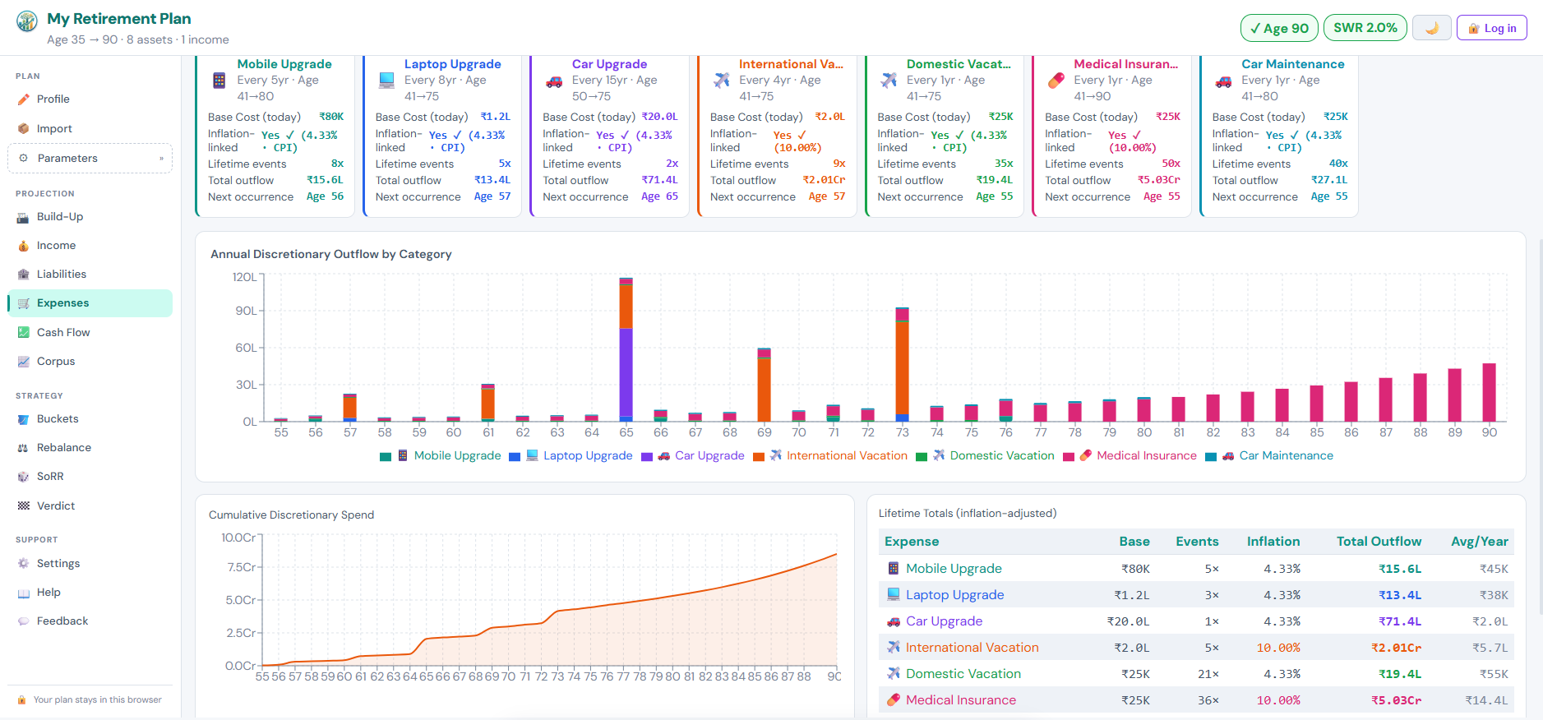
Task: Sort table by Events column header
Action: (1197, 542)
